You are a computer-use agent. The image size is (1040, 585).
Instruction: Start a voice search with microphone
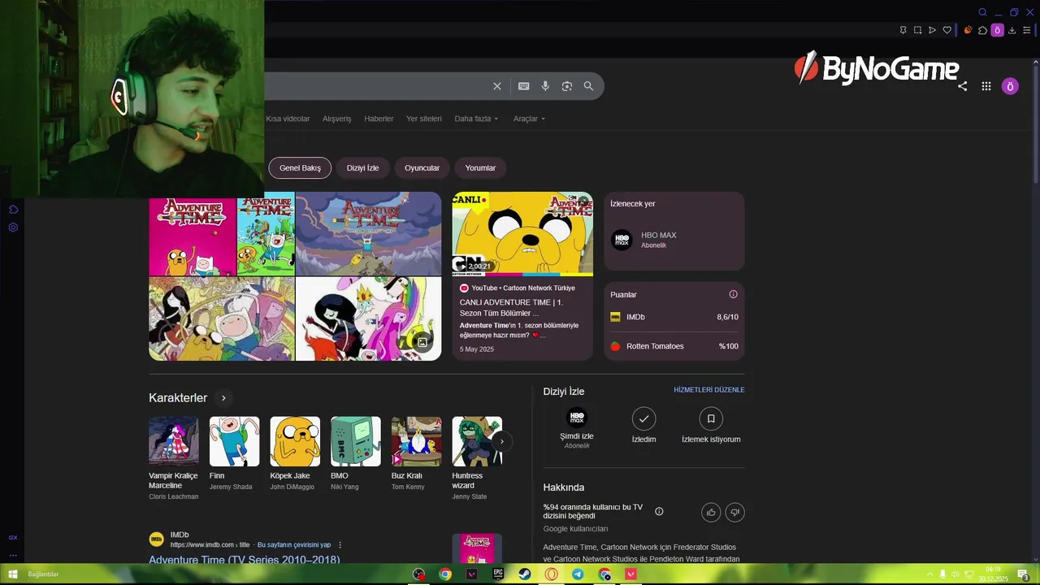pos(545,86)
